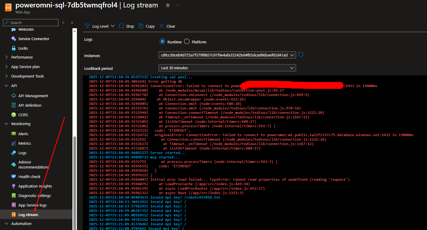Click the Application Insights lightbulb icon
The height and width of the screenshot is (230, 427).
point(13,186)
